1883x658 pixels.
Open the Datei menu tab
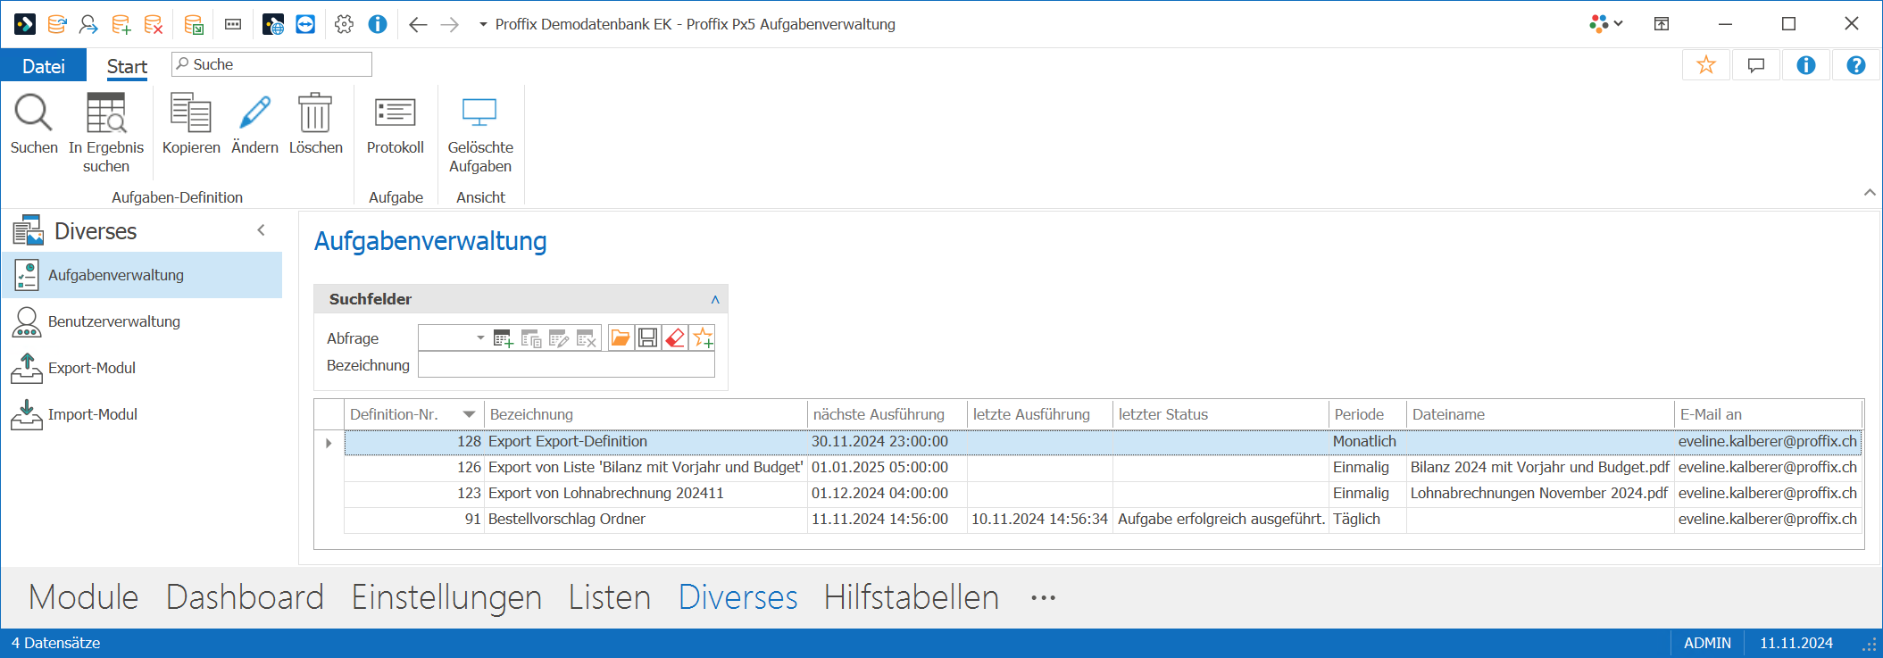(x=44, y=66)
